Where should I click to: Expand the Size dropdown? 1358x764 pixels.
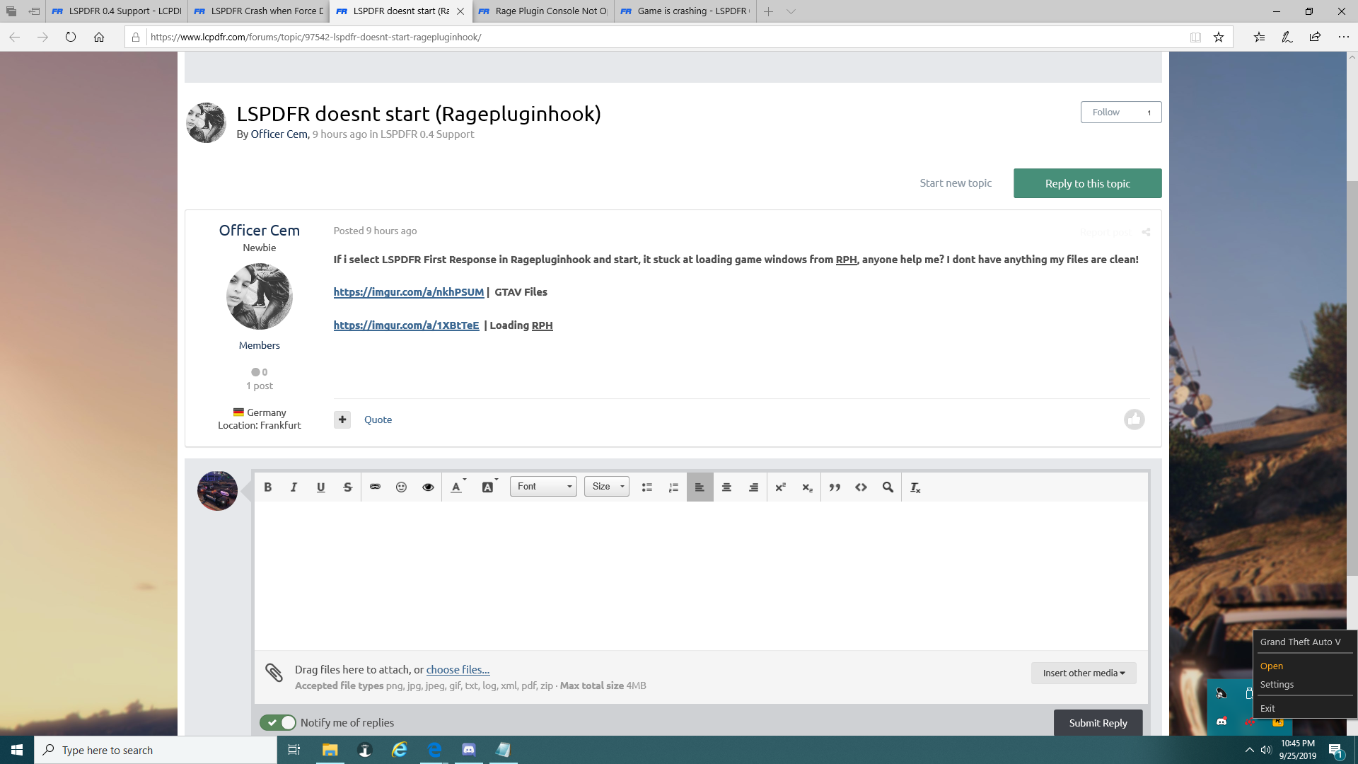[607, 487]
